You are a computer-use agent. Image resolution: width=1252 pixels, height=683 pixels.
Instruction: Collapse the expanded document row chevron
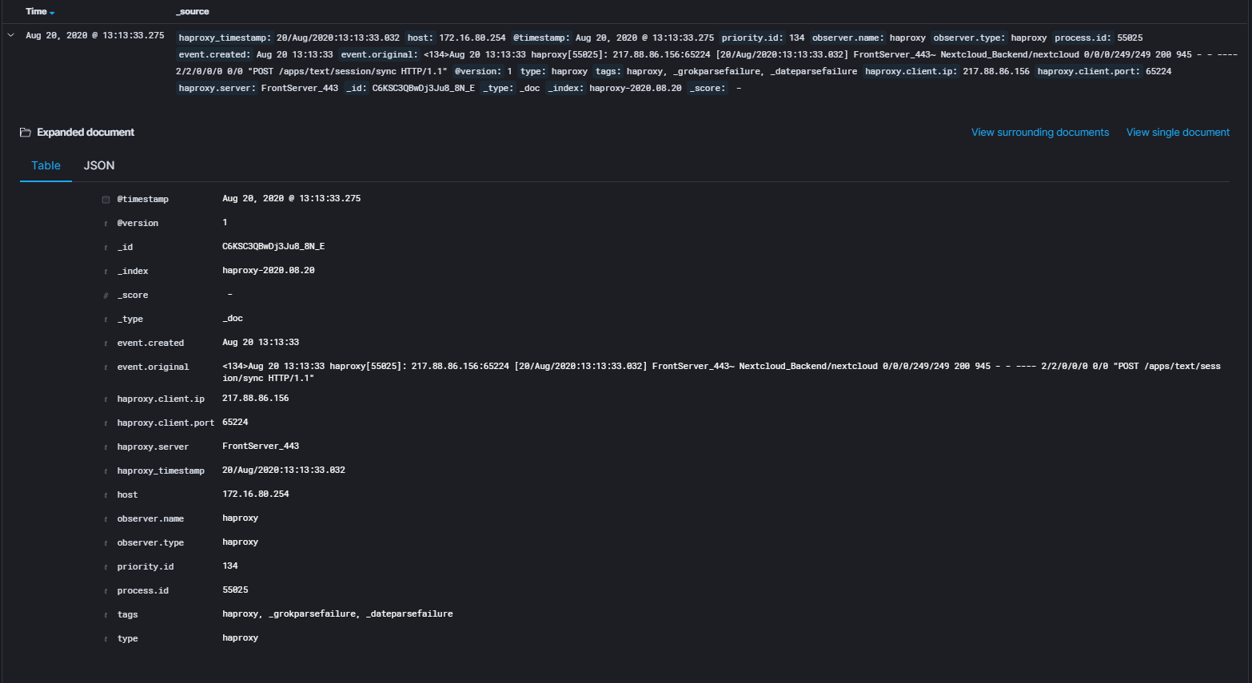10,35
